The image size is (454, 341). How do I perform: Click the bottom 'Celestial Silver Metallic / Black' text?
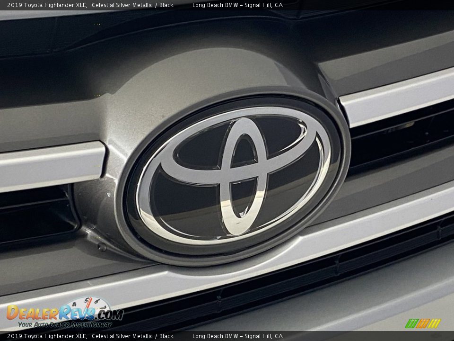coord(132,336)
